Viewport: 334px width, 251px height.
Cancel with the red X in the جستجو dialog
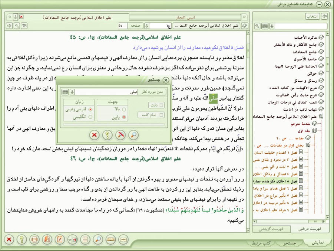[x=95, y=135]
